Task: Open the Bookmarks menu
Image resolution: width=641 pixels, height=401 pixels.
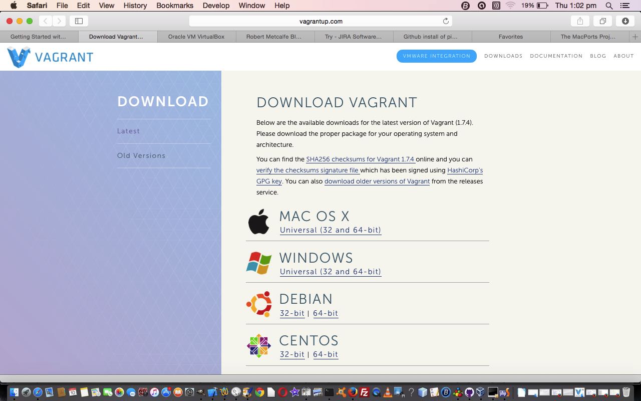Action: pos(175,6)
